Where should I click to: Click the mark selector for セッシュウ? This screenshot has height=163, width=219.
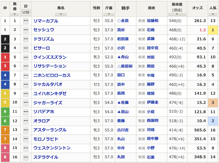(x=26, y=30)
